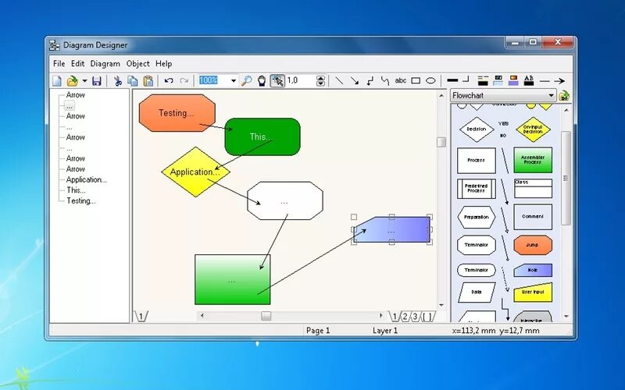Switch to page tab 3

tap(416, 317)
